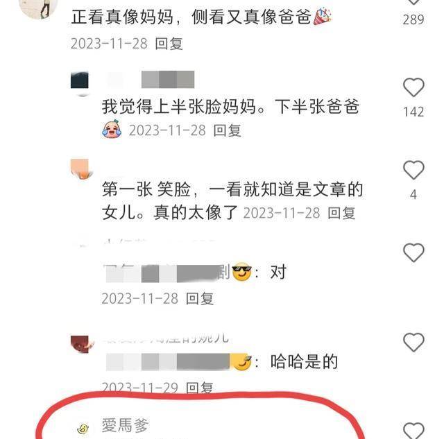Like the comment with 4 likes
This screenshot has width=444, height=439.
413,170
